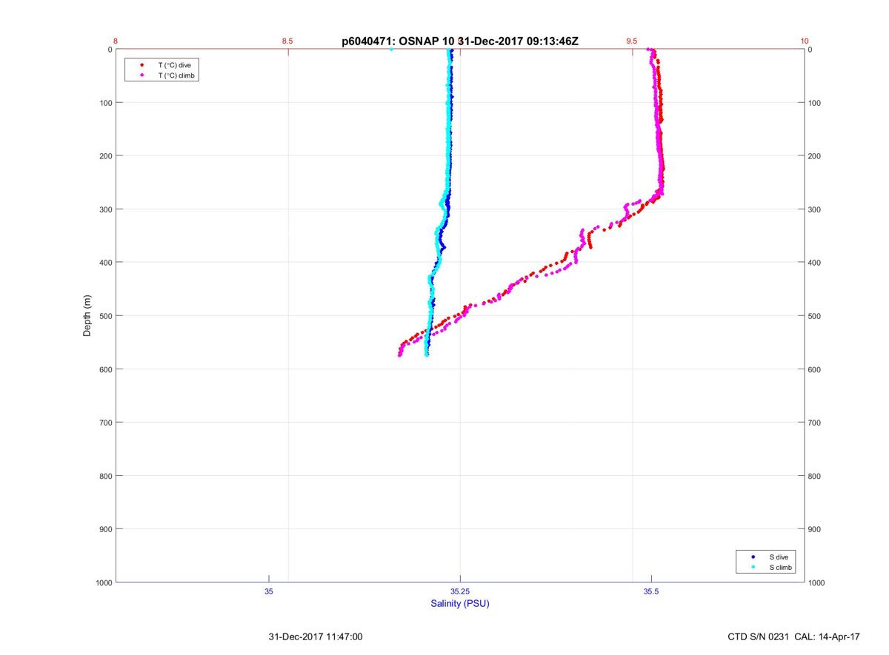This screenshot has width=889, height=655.
Task: Select the 'CTD S/N 0231 CAL: 14-Apr-17' text
Action: (794, 636)
